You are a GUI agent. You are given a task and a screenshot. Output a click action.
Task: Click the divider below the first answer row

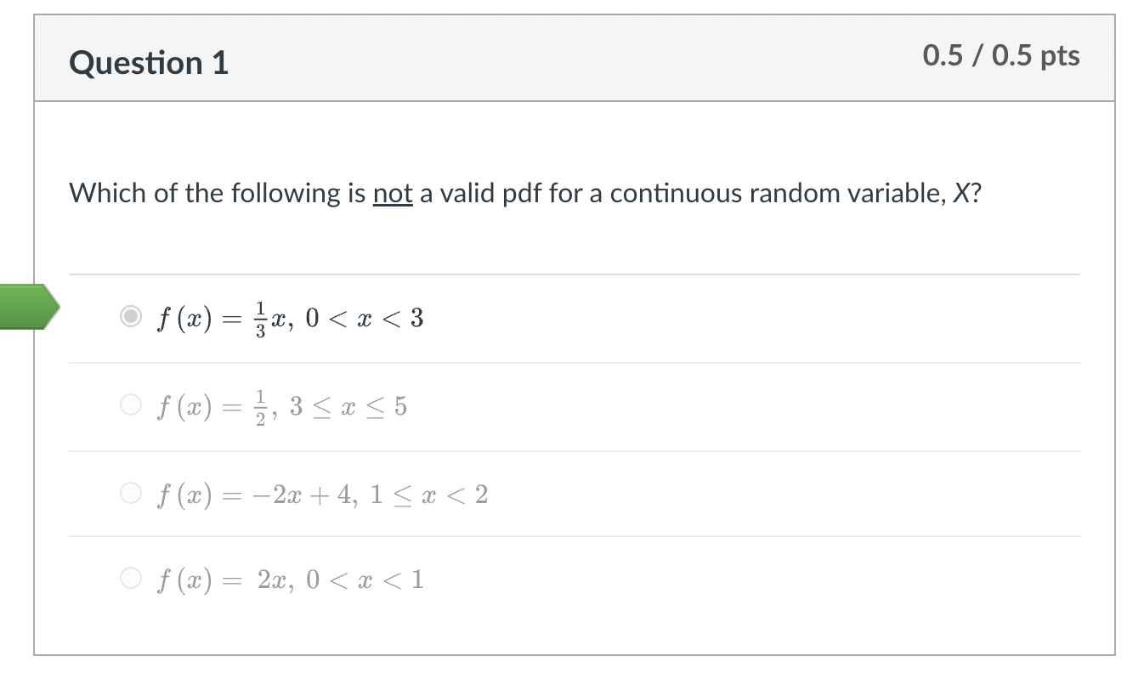point(574,362)
